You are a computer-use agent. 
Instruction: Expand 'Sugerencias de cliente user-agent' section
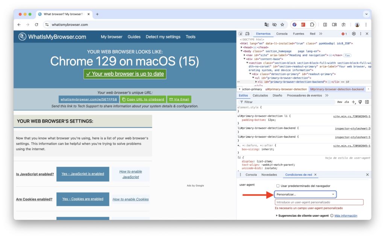click(277, 216)
